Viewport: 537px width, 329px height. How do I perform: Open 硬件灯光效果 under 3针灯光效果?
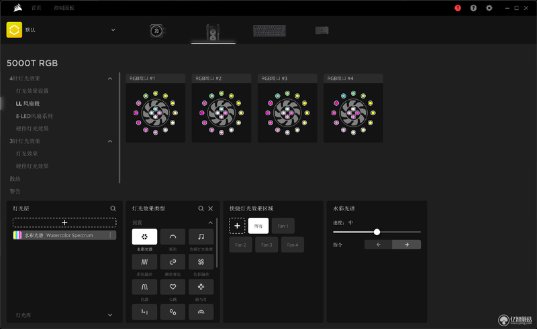[x=32, y=166]
